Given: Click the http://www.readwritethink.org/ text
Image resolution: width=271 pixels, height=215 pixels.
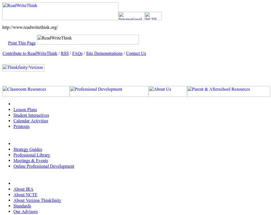Looking at the screenshot, I should (30, 27).
